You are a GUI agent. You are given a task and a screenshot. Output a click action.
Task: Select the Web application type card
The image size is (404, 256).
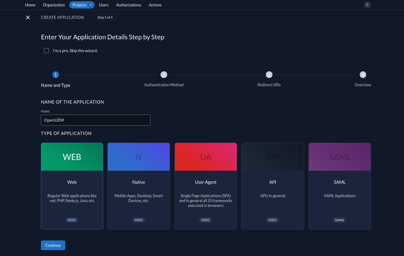[x=72, y=186]
